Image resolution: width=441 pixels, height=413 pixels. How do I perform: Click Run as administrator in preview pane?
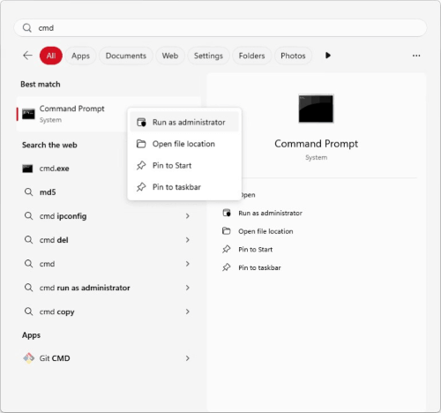[270, 213]
